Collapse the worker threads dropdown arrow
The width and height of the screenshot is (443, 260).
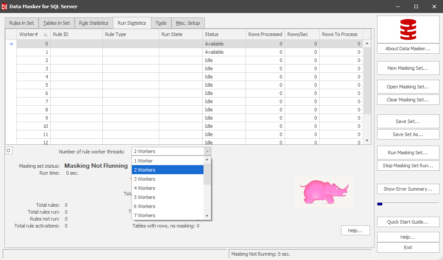207,151
